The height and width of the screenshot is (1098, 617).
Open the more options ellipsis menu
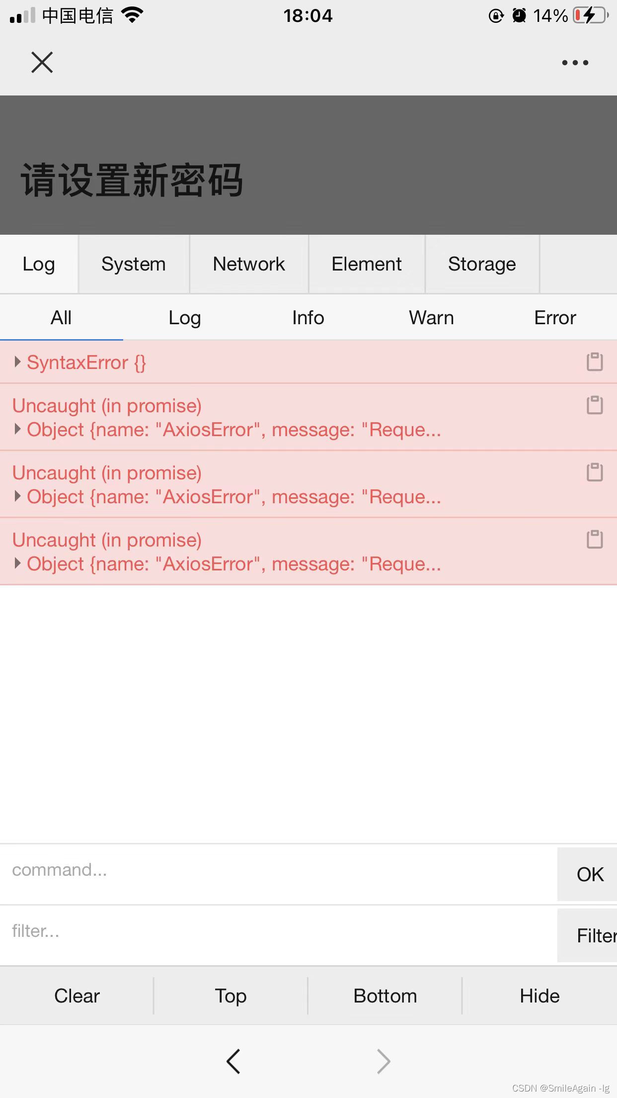574,62
